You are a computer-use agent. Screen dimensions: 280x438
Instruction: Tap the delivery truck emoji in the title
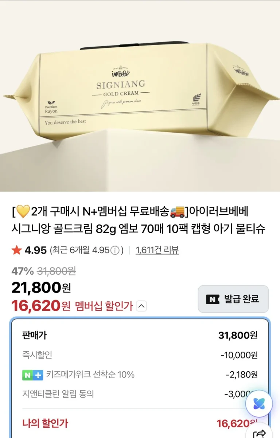coord(178,211)
